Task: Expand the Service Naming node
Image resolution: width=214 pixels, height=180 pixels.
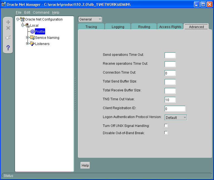Action: click(x=27, y=37)
